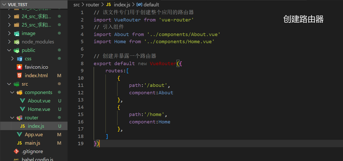
Task: Click the Vue icon beside App.vue
Action: click(x=19, y=134)
